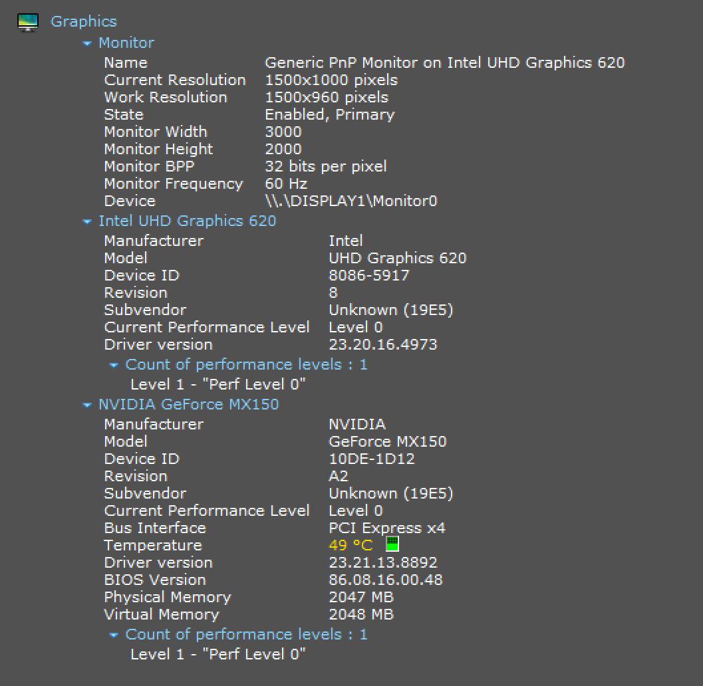
Task: Click the green temperature indicator icon
Action: point(392,544)
